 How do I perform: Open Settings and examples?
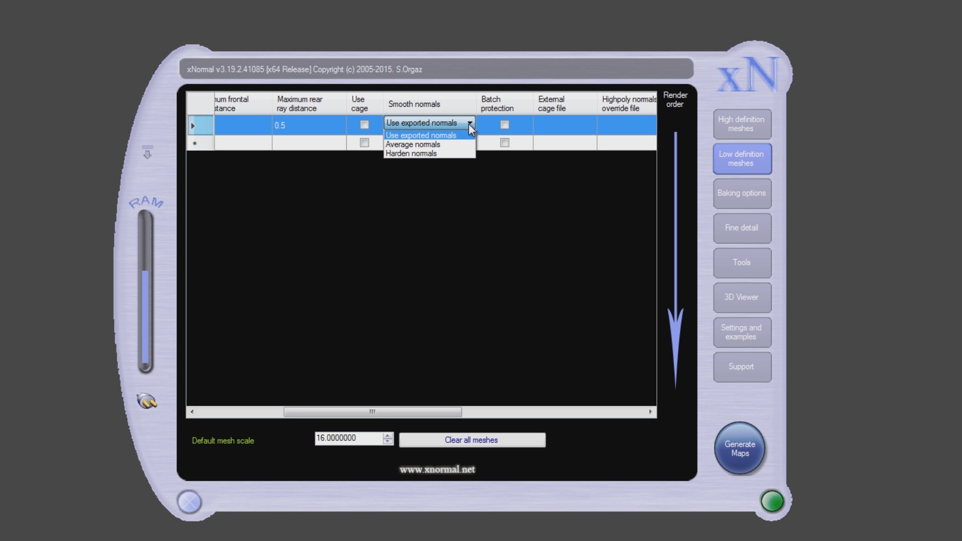coord(742,332)
